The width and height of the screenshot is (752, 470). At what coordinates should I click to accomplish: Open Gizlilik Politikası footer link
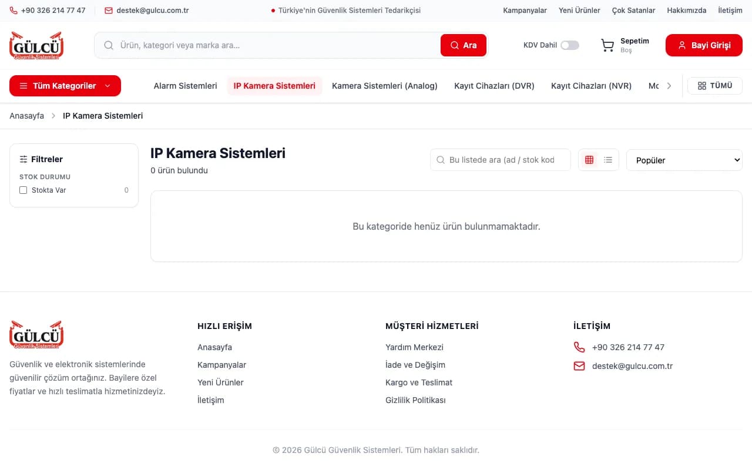tap(415, 400)
